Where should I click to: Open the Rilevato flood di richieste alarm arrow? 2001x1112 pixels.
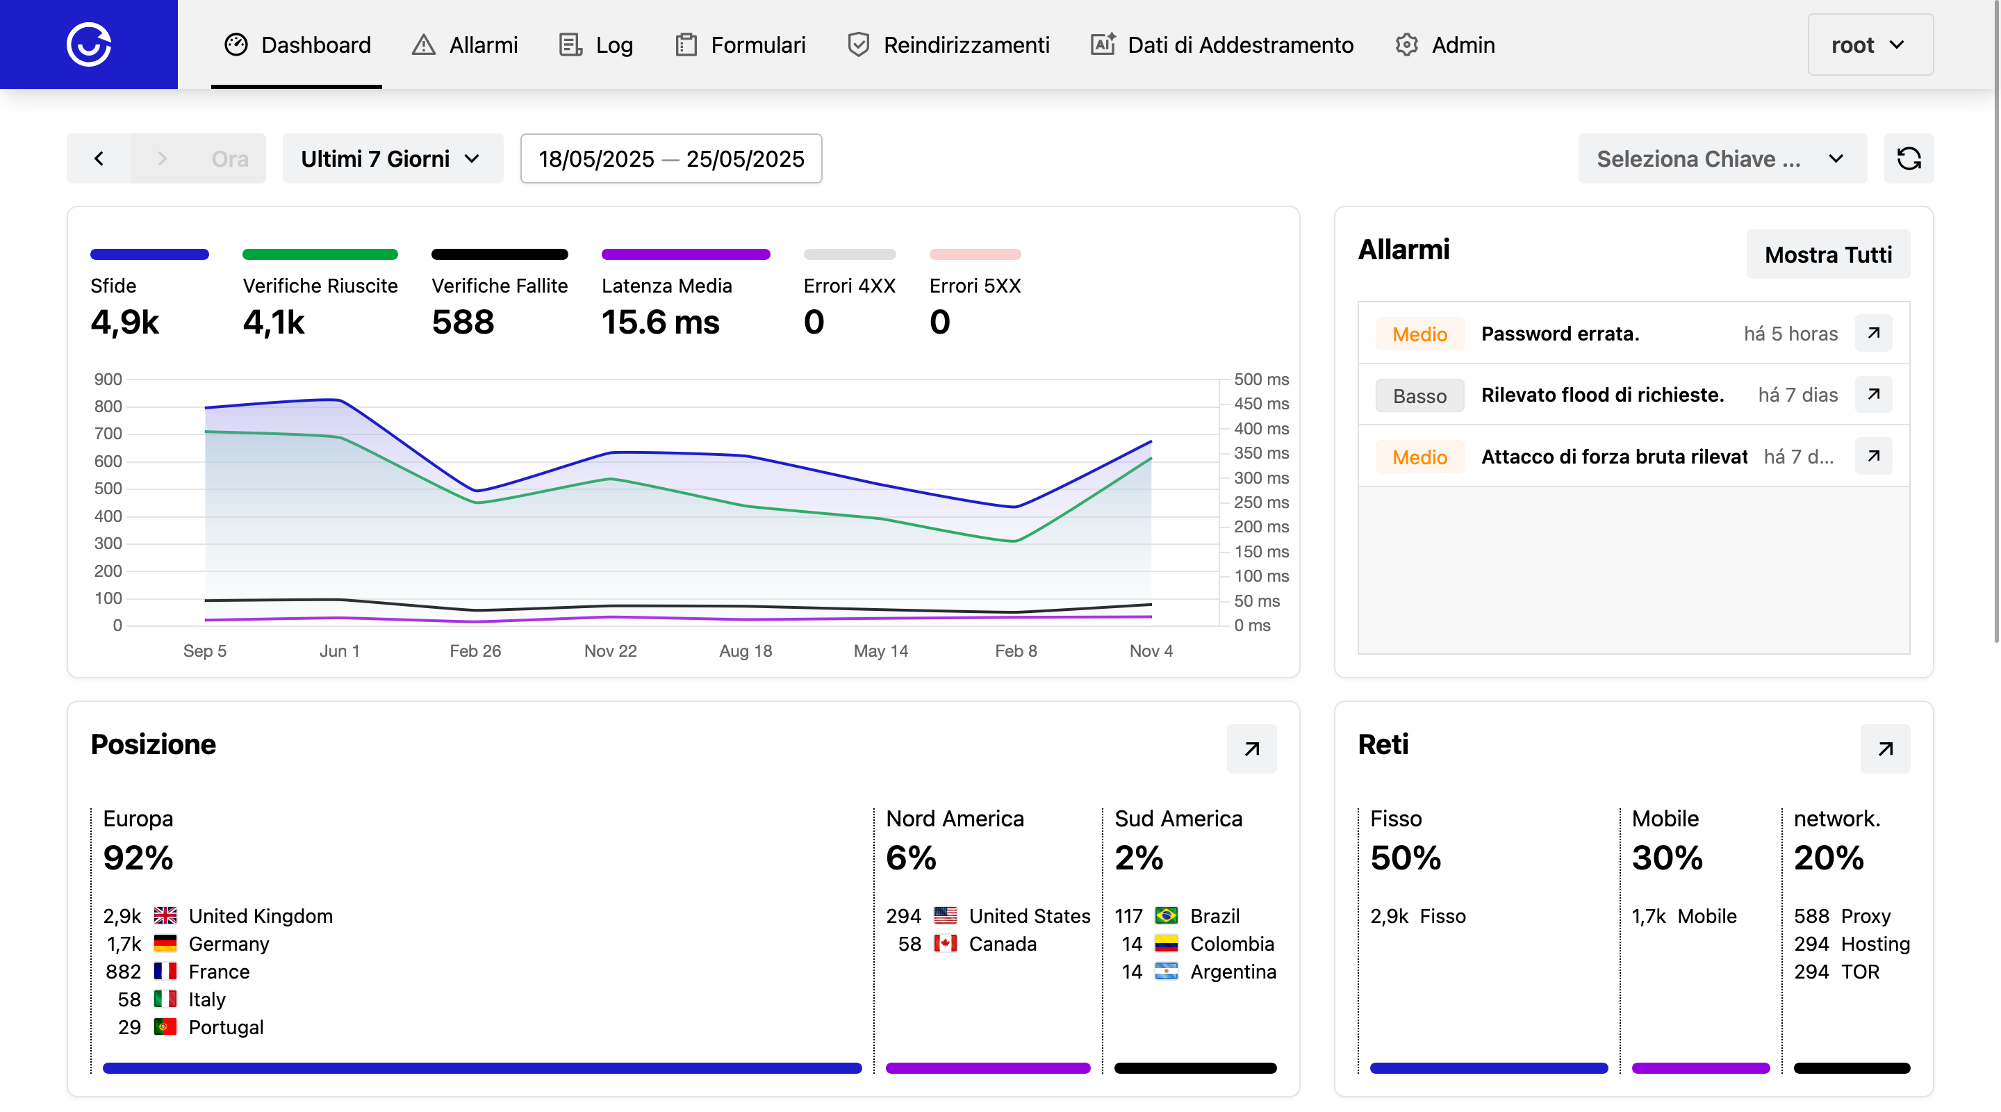pyautogui.click(x=1874, y=395)
